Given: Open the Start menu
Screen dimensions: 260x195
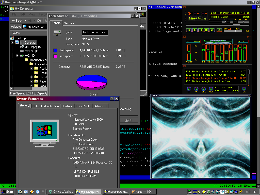Looking at the screenshot, I should click(7, 192).
